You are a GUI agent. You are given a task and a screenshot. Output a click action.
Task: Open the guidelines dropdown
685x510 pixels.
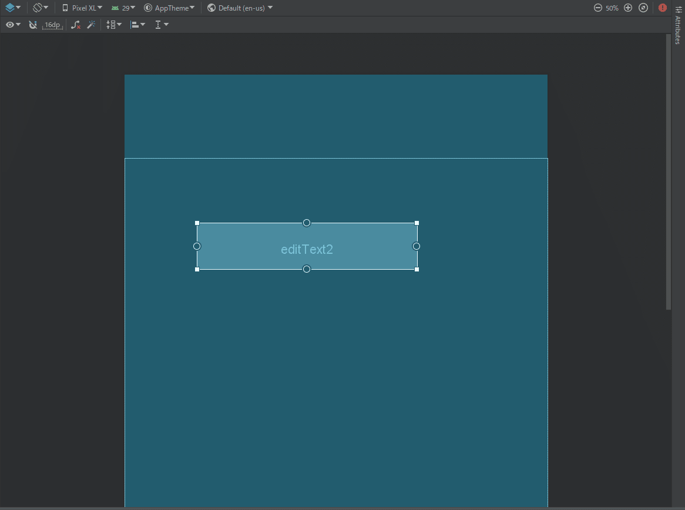tap(161, 25)
